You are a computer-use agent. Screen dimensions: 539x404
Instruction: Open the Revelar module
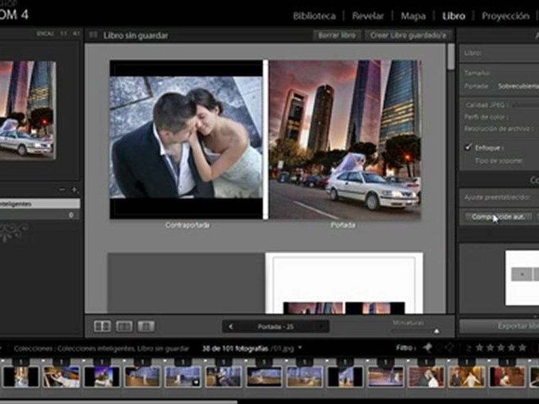click(367, 16)
